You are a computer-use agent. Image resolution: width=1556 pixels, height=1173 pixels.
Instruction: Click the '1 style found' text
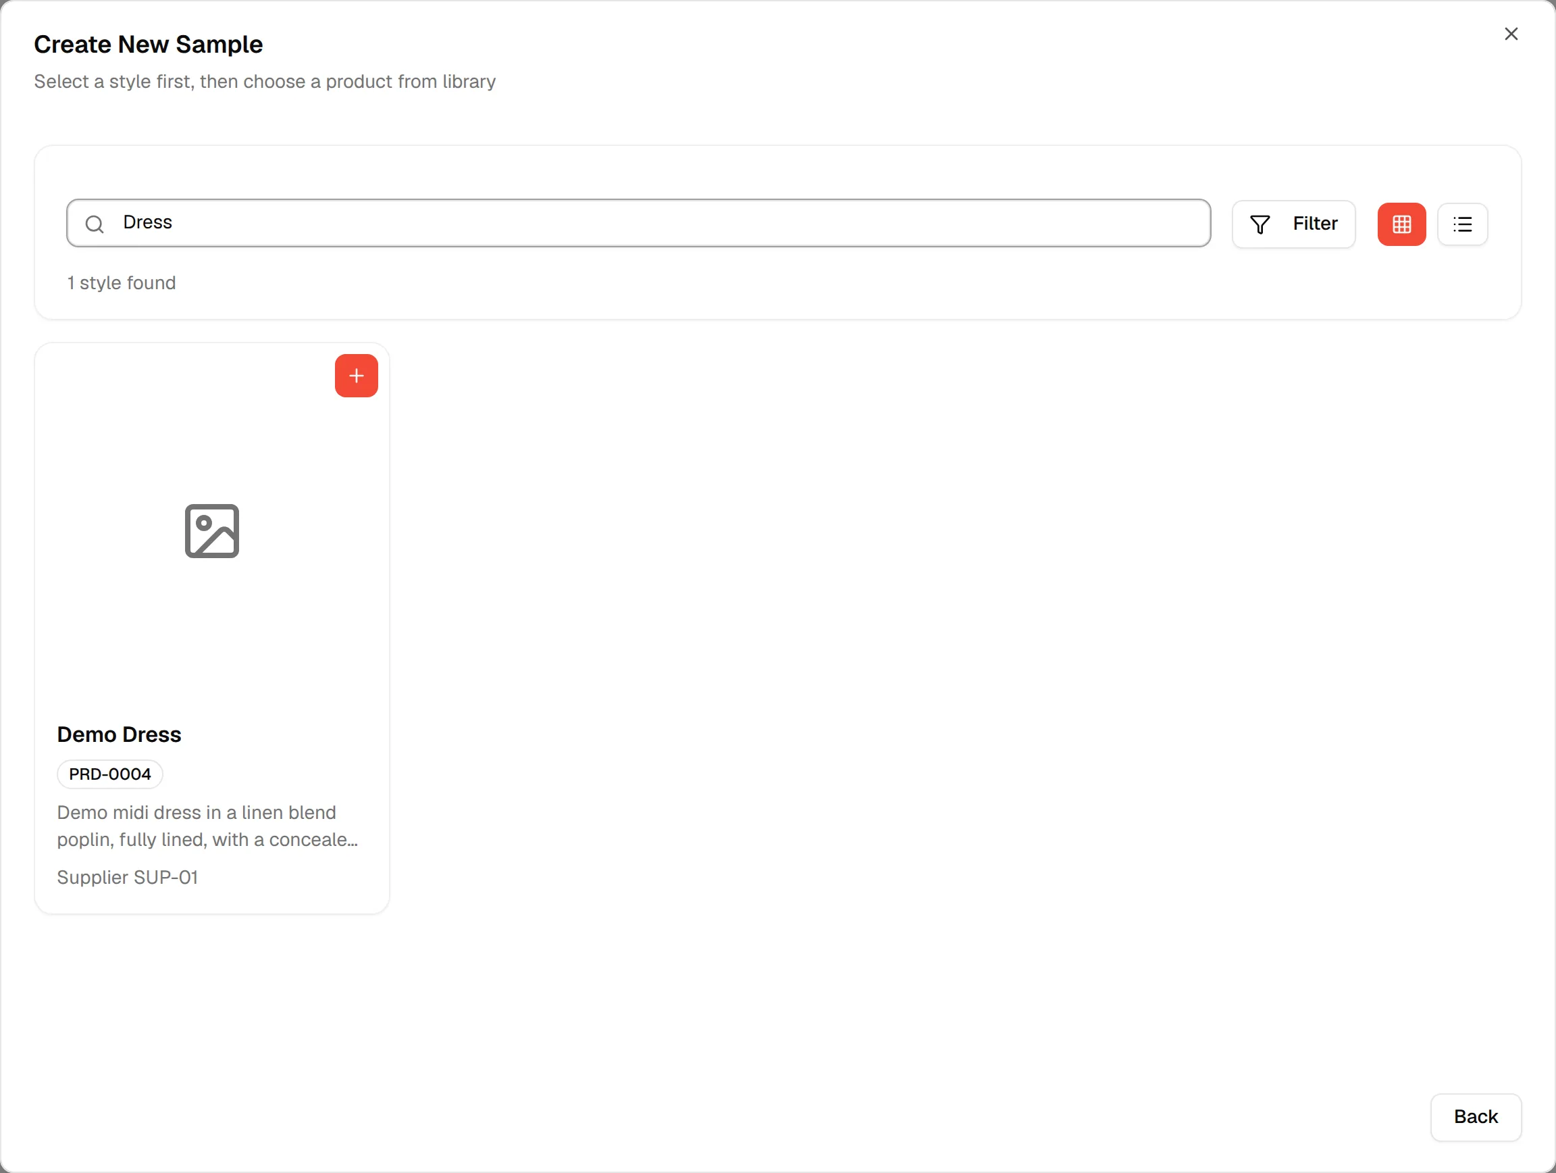coord(122,283)
